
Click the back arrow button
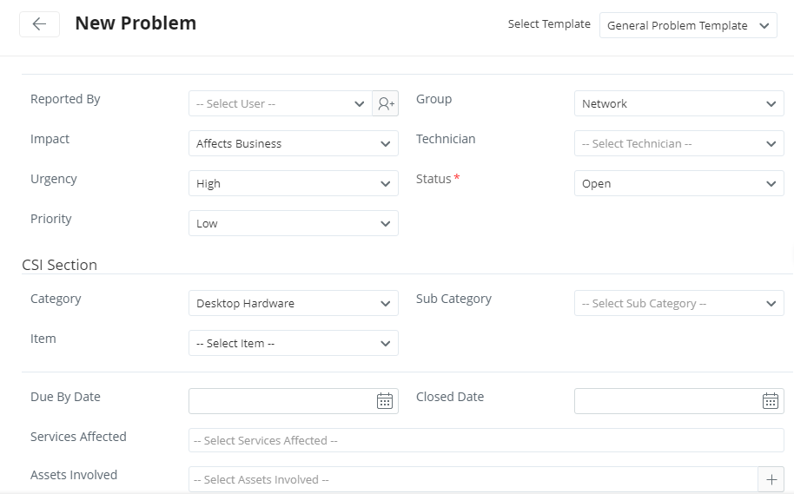pos(39,24)
